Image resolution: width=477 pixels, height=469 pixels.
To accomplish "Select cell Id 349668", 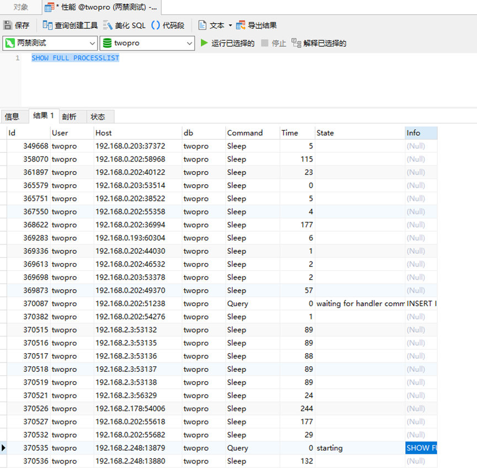I will 29,146.
